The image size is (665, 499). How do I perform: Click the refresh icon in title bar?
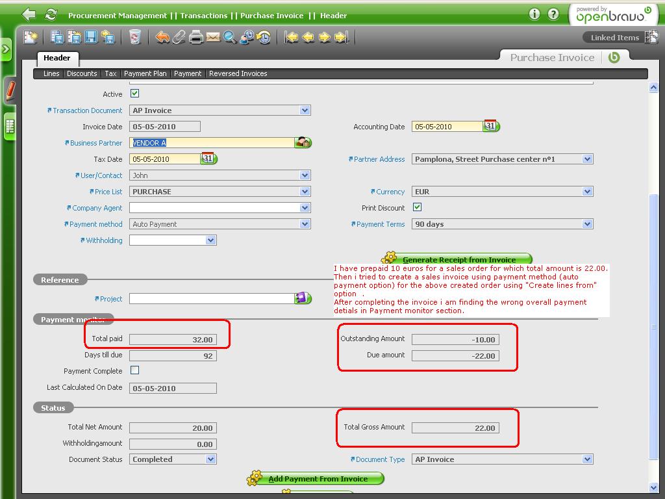(x=51, y=14)
